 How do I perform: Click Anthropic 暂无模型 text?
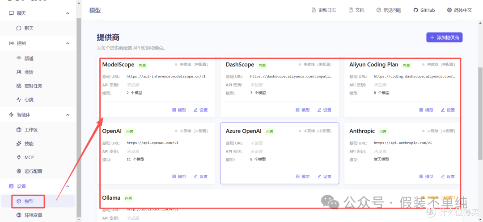381,159
